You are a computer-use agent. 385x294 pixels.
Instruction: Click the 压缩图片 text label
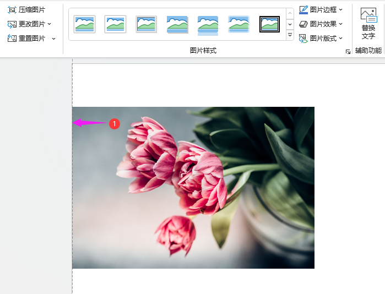coord(32,10)
